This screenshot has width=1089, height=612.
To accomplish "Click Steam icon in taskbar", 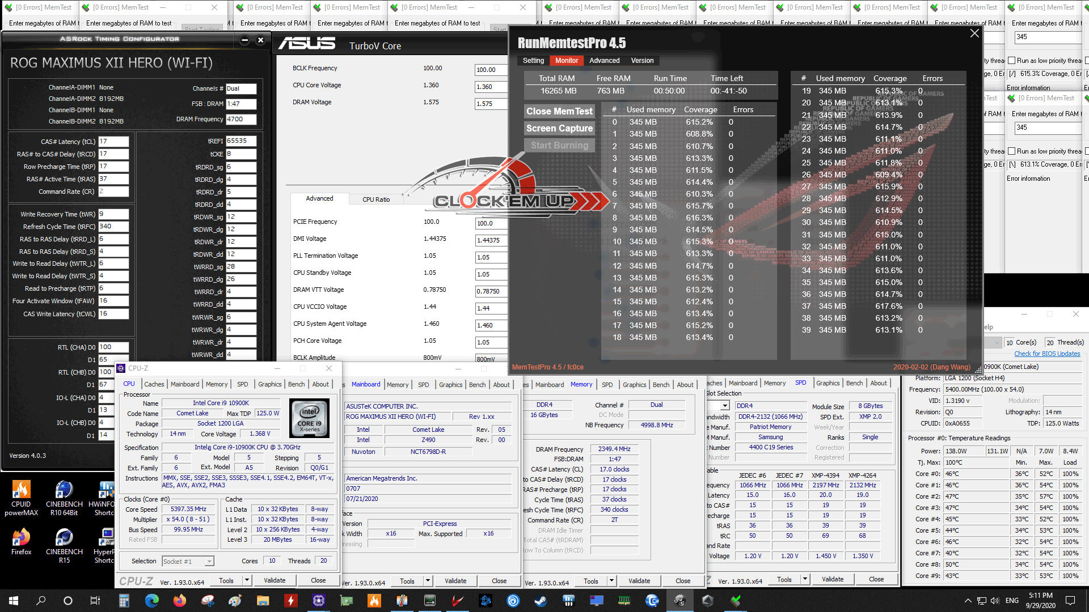I will coord(541,601).
